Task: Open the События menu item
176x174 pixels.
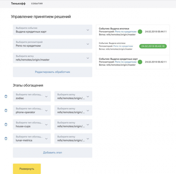Action: 37,4
